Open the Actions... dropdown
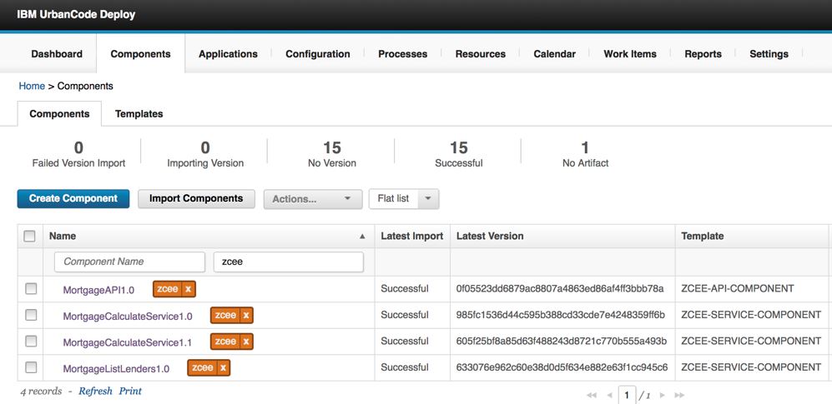Image resolution: width=832 pixels, height=404 pixels. coord(313,199)
